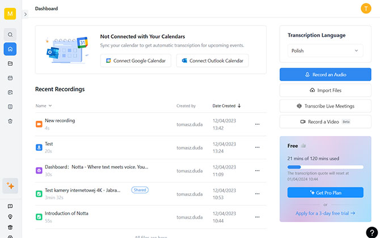380x238 pixels.
Task: Click Record a Video beta button
Action: [x=325, y=122]
